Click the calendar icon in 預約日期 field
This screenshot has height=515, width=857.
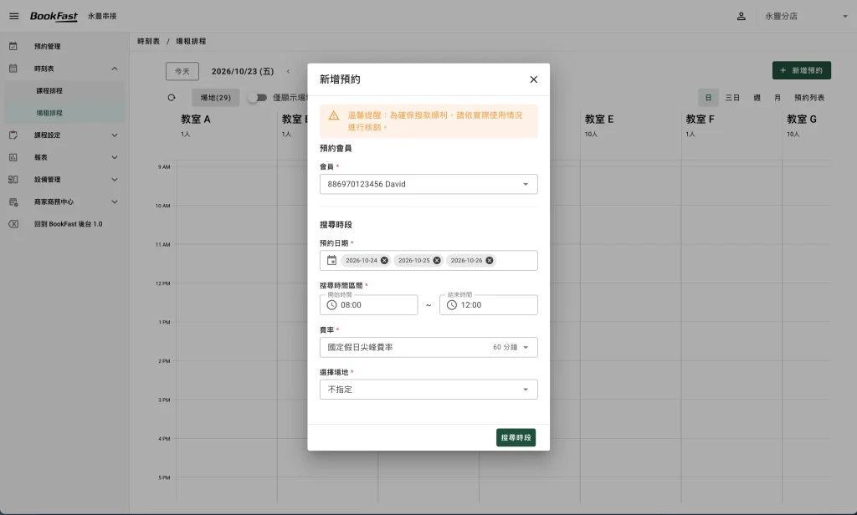pos(331,261)
